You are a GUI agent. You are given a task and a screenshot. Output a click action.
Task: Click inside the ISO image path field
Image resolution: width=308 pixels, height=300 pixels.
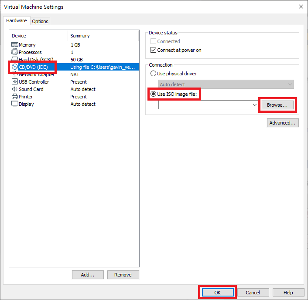205,105
